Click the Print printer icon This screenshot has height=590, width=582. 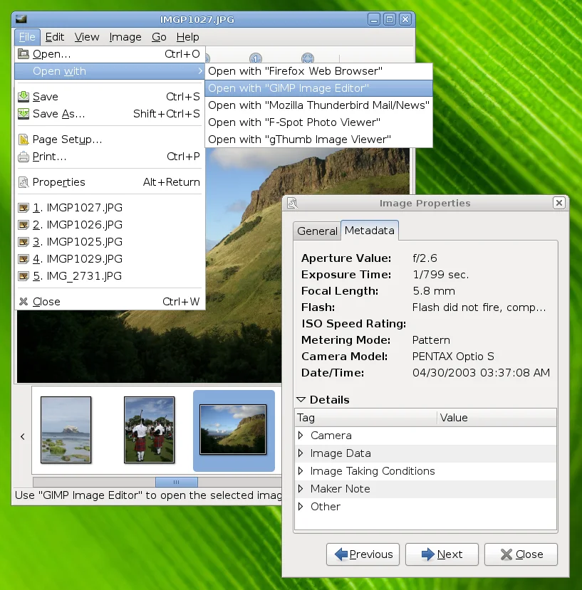[x=22, y=157]
